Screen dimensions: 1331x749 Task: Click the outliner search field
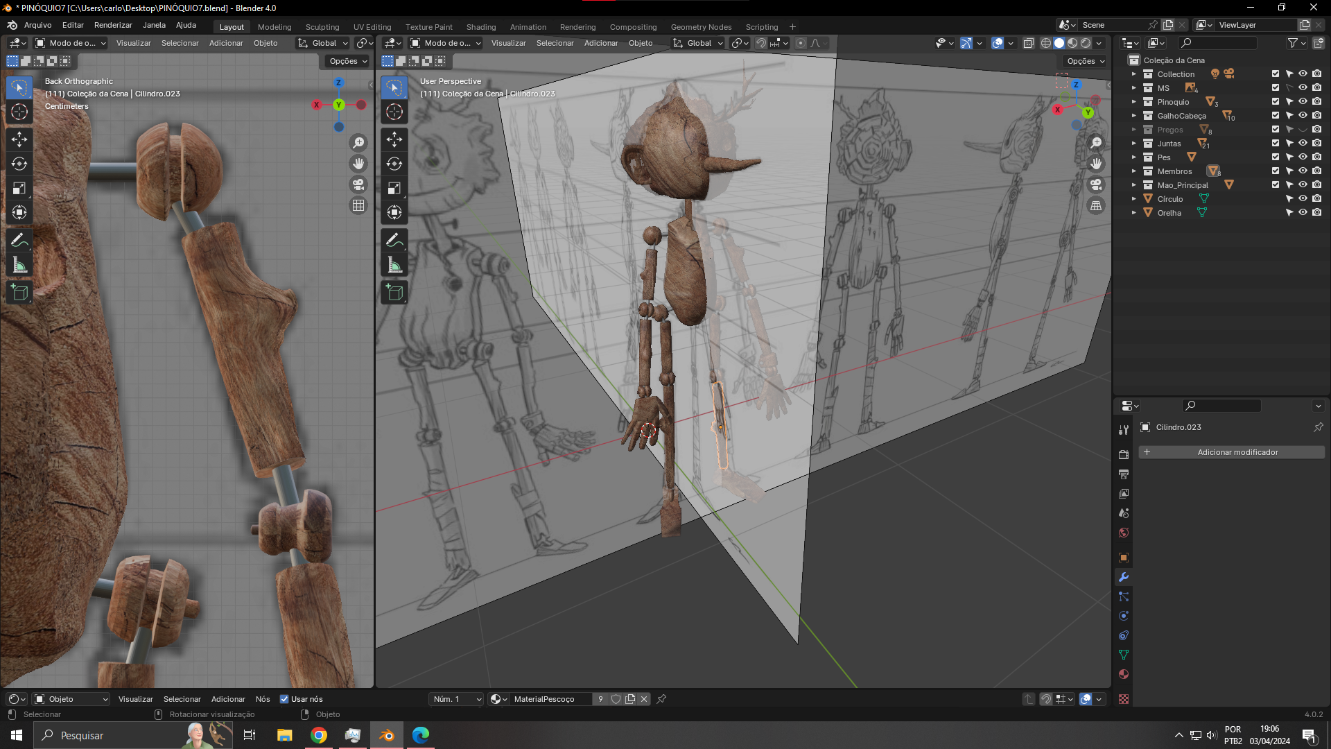pyautogui.click(x=1220, y=43)
